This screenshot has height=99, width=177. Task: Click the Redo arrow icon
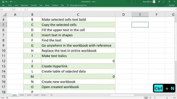[11, 2]
